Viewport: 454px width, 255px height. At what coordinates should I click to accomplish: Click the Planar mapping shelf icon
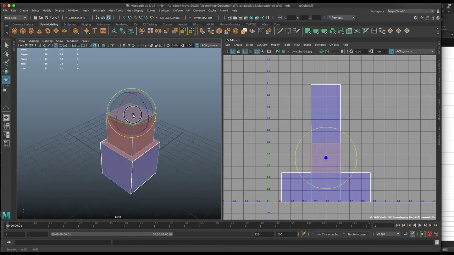click(308, 31)
